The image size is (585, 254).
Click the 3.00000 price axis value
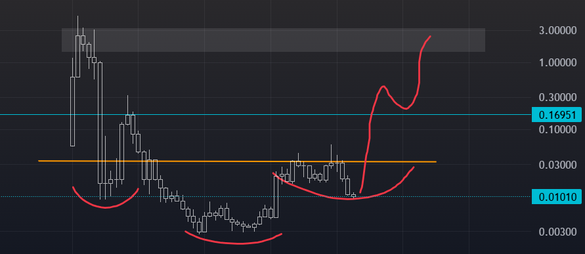pos(558,31)
